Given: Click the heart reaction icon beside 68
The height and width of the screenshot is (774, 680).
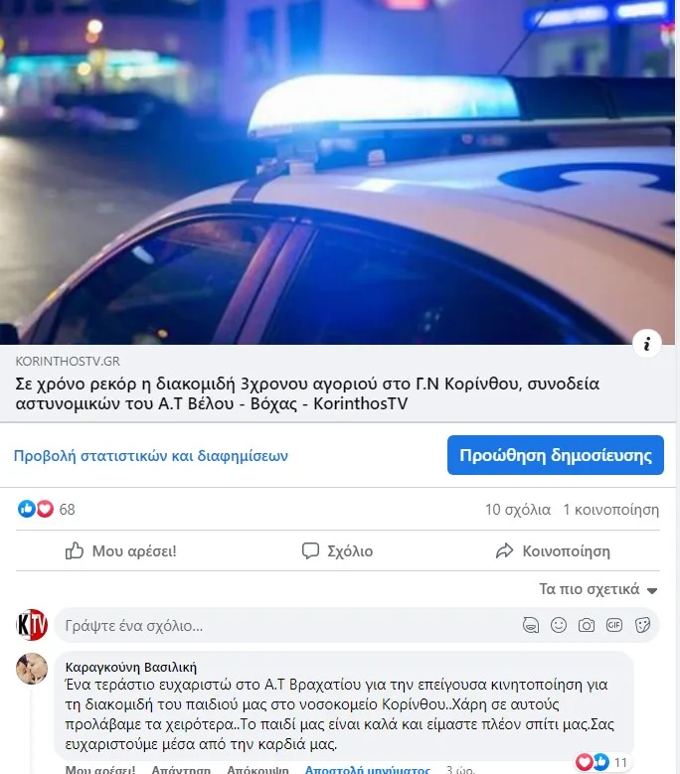Looking at the screenshot, I should (x=45, y=509).
